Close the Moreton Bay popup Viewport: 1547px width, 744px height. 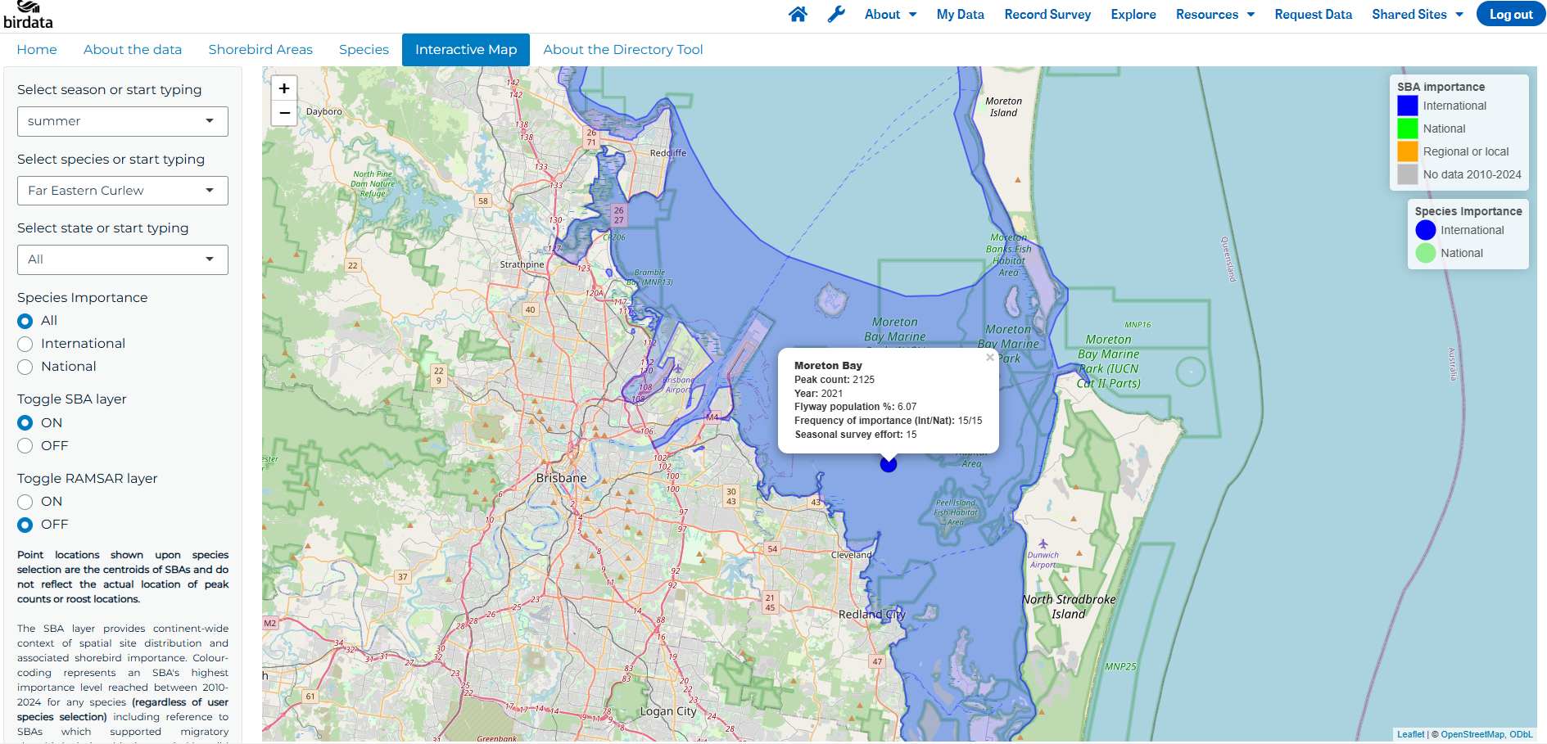click(989, 358)
